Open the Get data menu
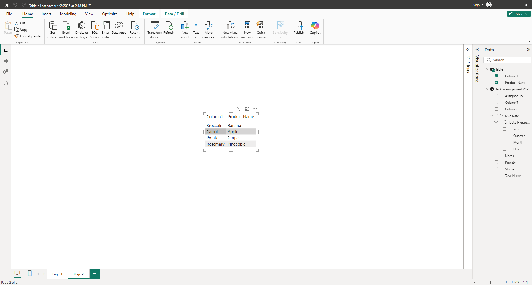Viewport: 532px width, 285px height. [x=52, y=30]
